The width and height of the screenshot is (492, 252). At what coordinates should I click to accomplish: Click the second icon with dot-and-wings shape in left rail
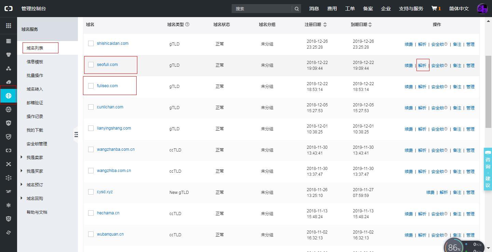point(9,55)
